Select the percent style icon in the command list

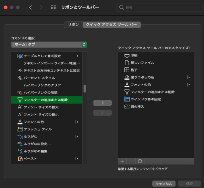pyautogui.click(x=20, y=78)
